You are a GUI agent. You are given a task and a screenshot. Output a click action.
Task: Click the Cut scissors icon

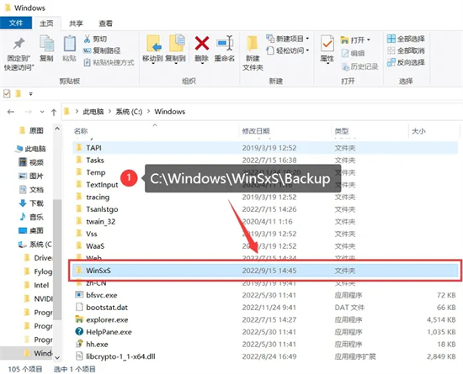87,39
